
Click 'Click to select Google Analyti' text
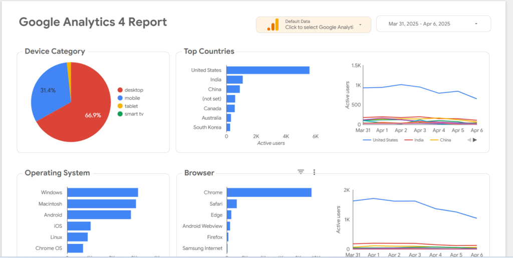click(x=319, y=28)
